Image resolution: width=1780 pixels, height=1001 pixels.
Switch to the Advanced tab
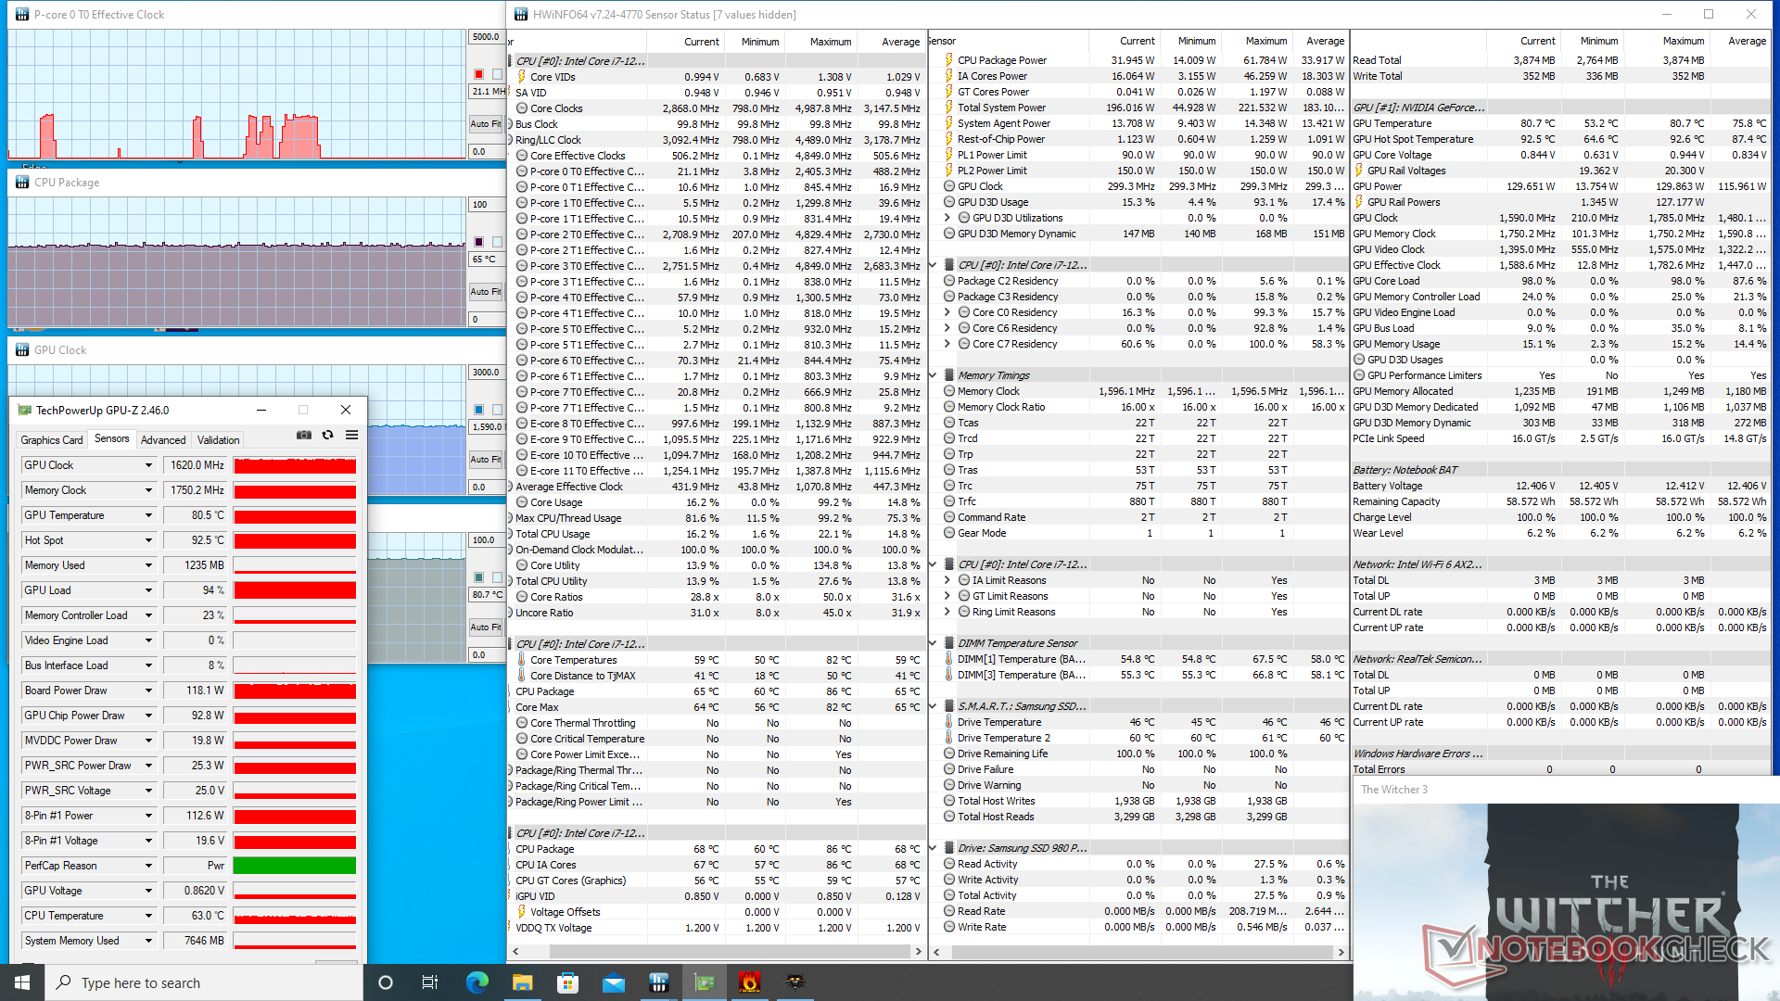click(163, 440)
